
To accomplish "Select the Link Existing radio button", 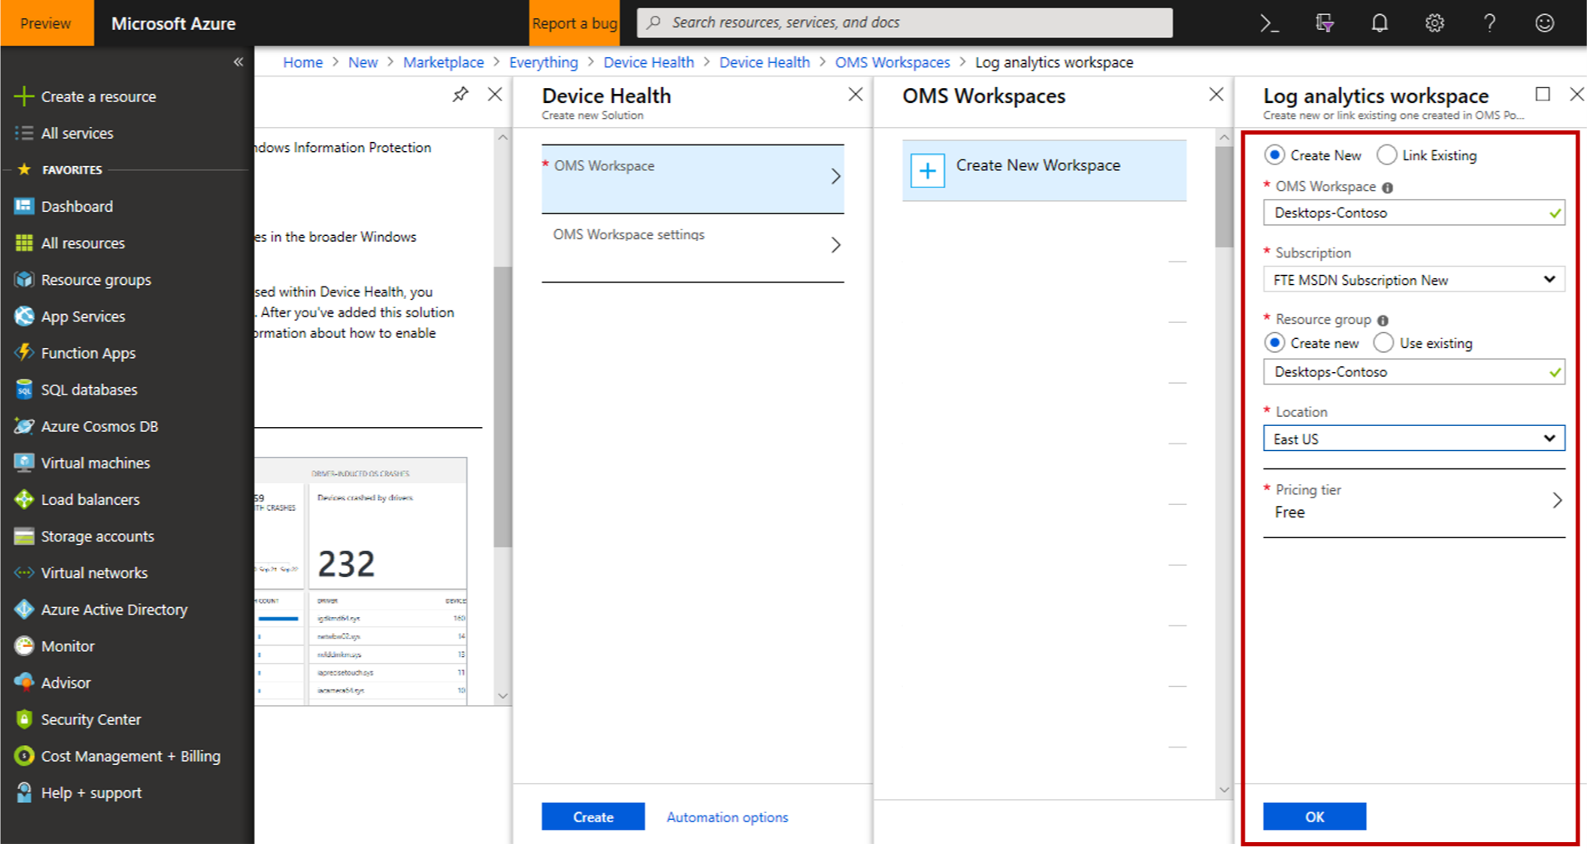I will [1387, 155].
